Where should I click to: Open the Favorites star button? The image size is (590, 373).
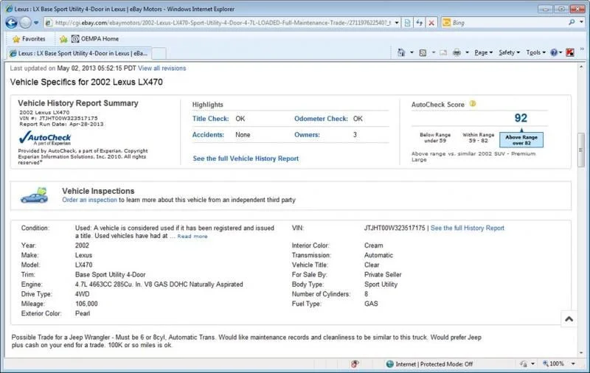tap(29, 38)
